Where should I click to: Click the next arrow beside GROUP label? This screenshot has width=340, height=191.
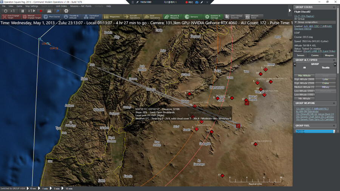pos(335,64)
